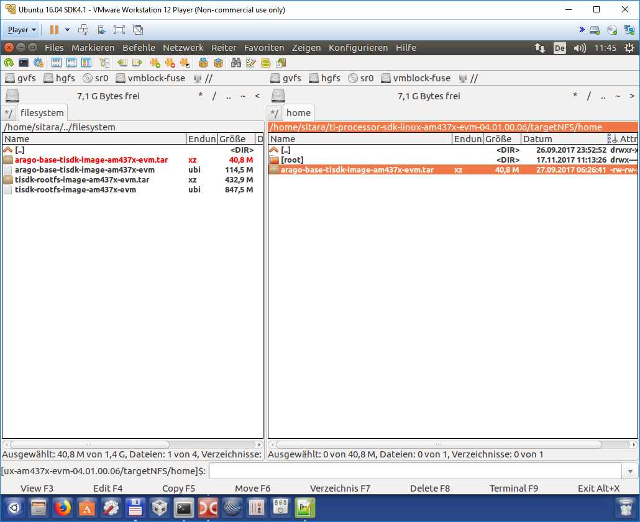This screenshot has height=522, width=640.
Task: Click the Delete F8 button
Action: [x=430, y=488]
